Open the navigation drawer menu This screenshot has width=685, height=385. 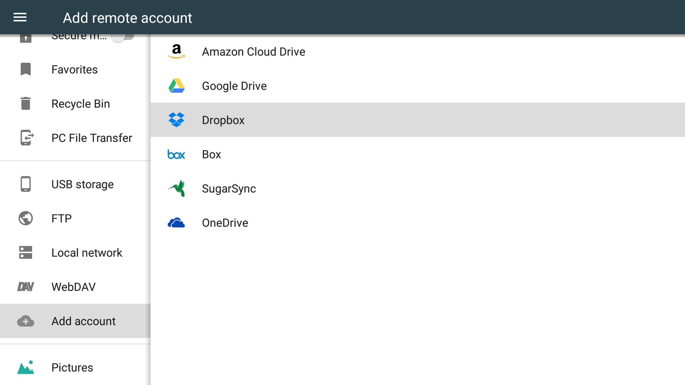tap(20, 17)
